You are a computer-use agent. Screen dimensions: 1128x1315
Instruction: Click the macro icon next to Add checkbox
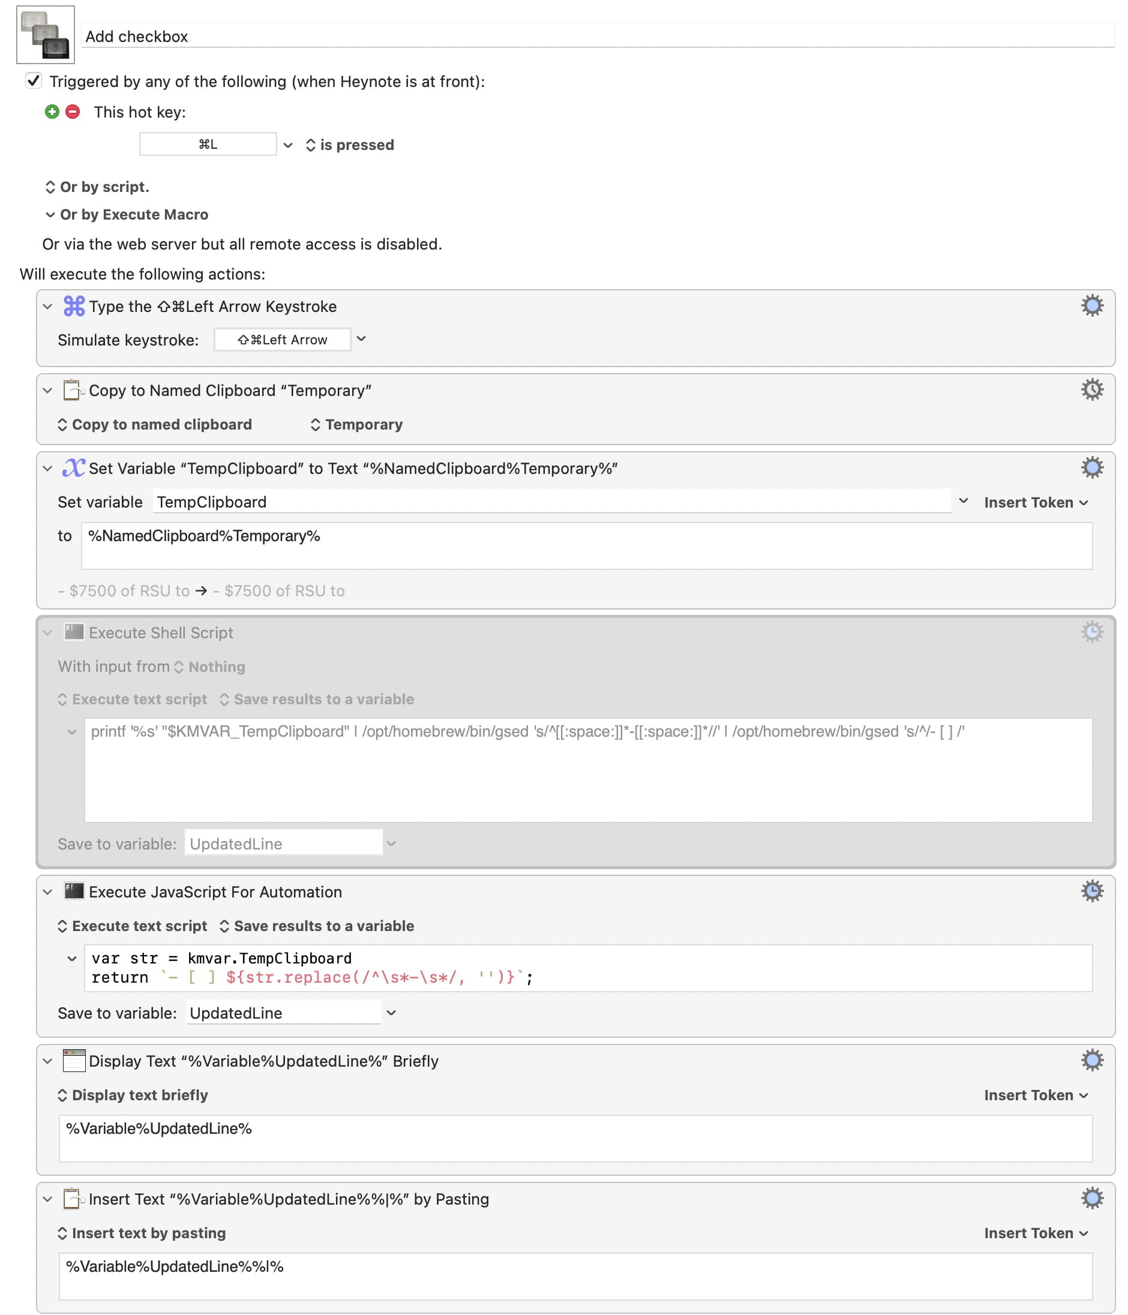click(45, 35)
